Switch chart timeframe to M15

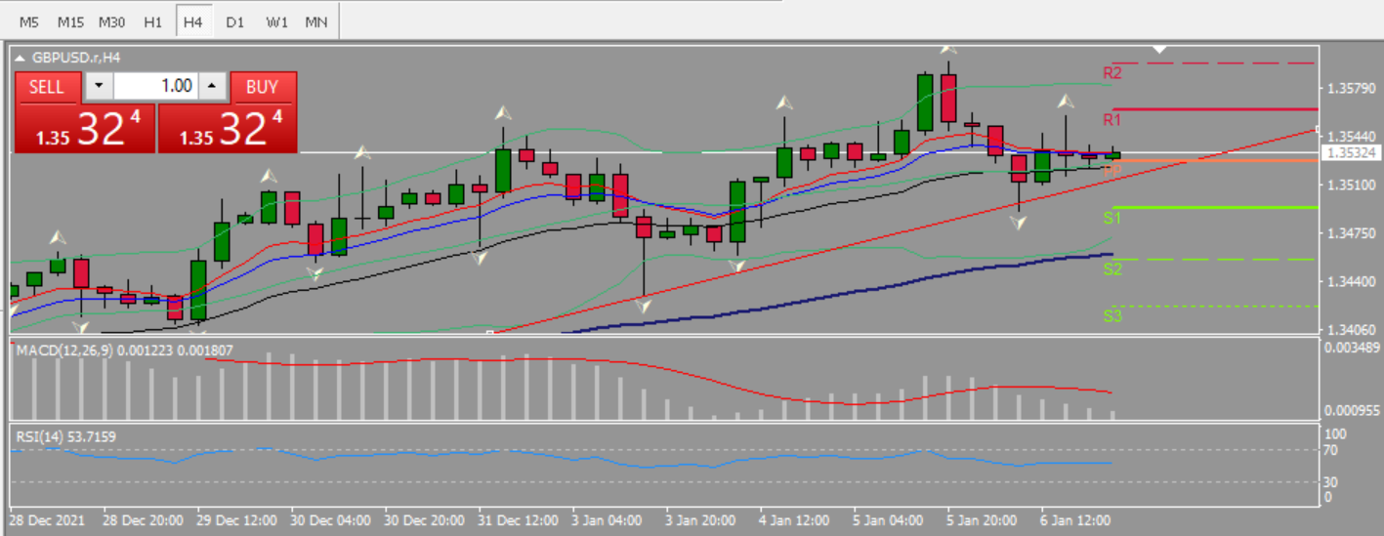point(70,21)
